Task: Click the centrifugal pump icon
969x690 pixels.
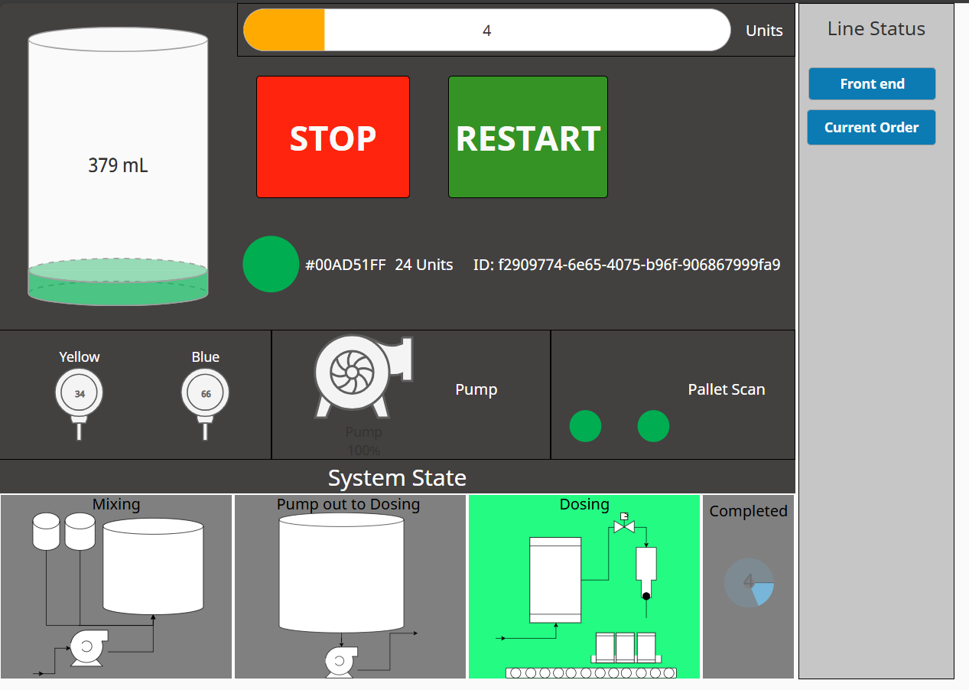Action: [360, 376]
